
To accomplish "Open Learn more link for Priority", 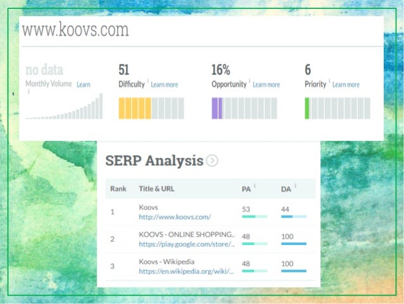I will (346, 84).
